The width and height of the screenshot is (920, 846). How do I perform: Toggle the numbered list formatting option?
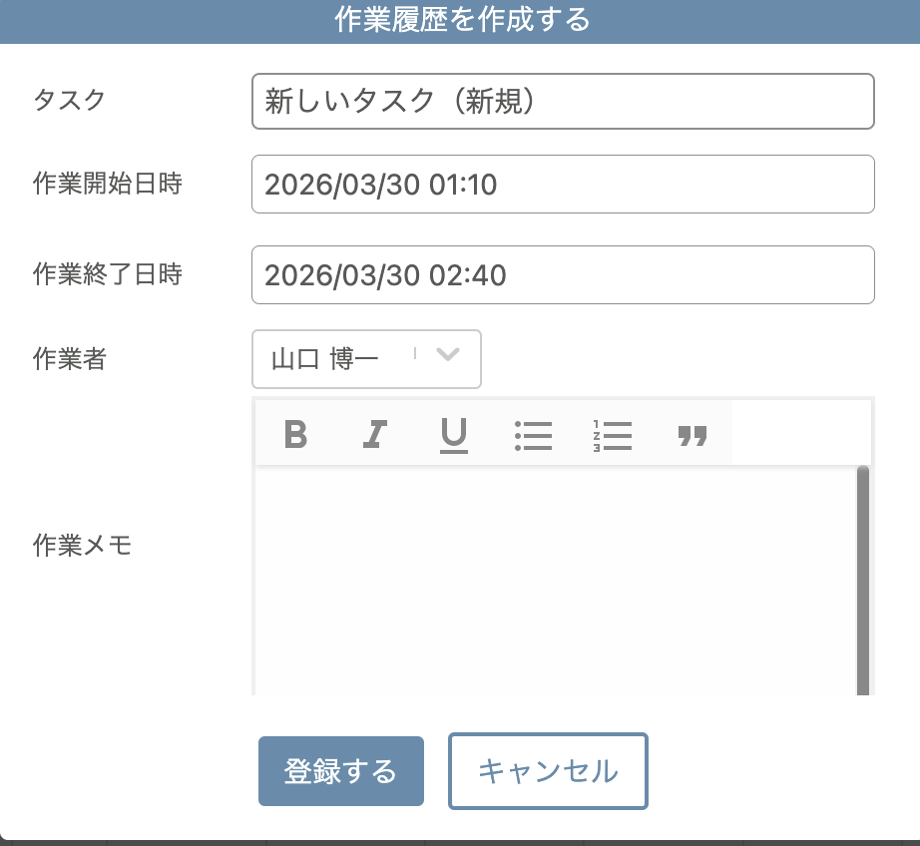(614, 433)
